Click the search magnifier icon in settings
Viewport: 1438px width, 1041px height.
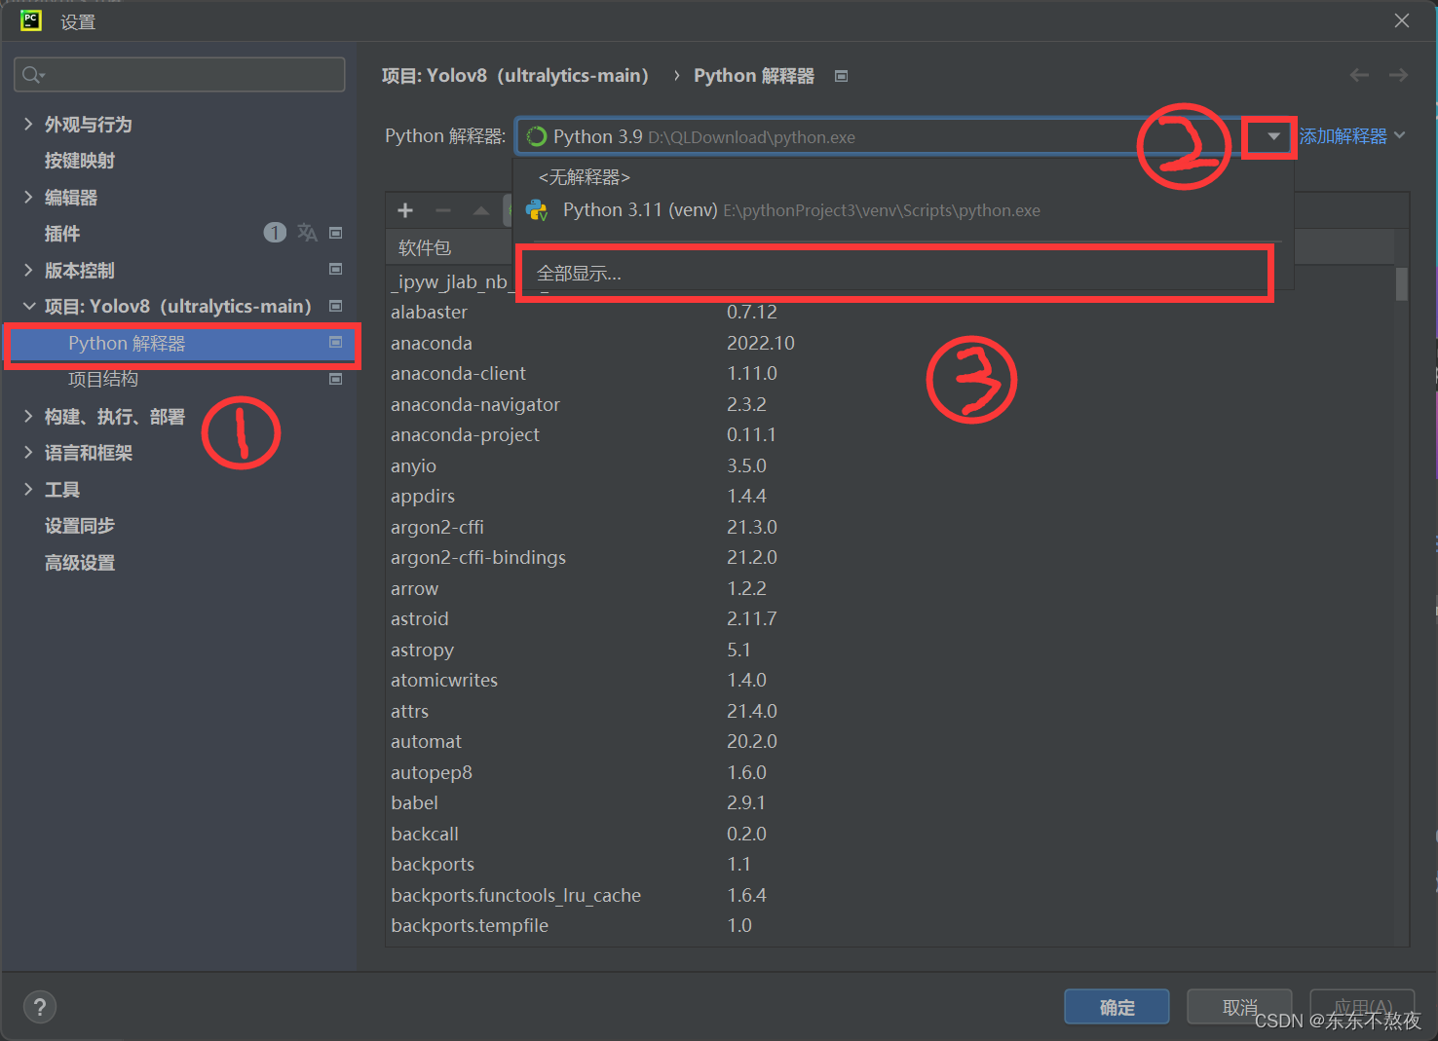tap(33, 75)
